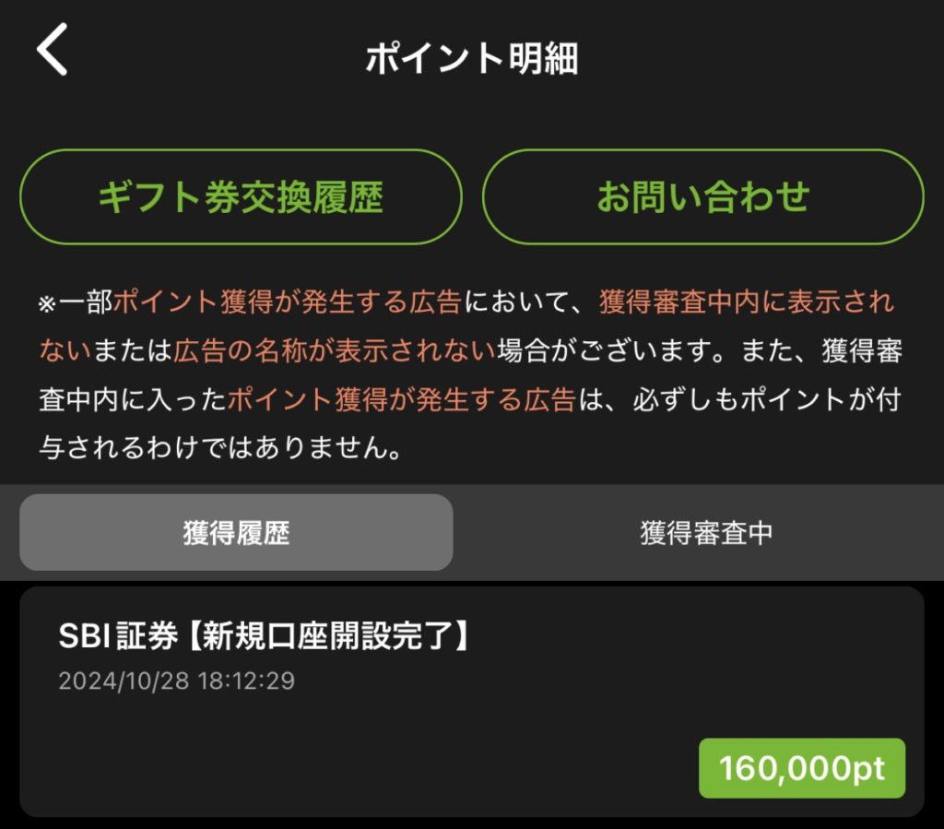Click the white text または in notice

(x=133, y=351)
